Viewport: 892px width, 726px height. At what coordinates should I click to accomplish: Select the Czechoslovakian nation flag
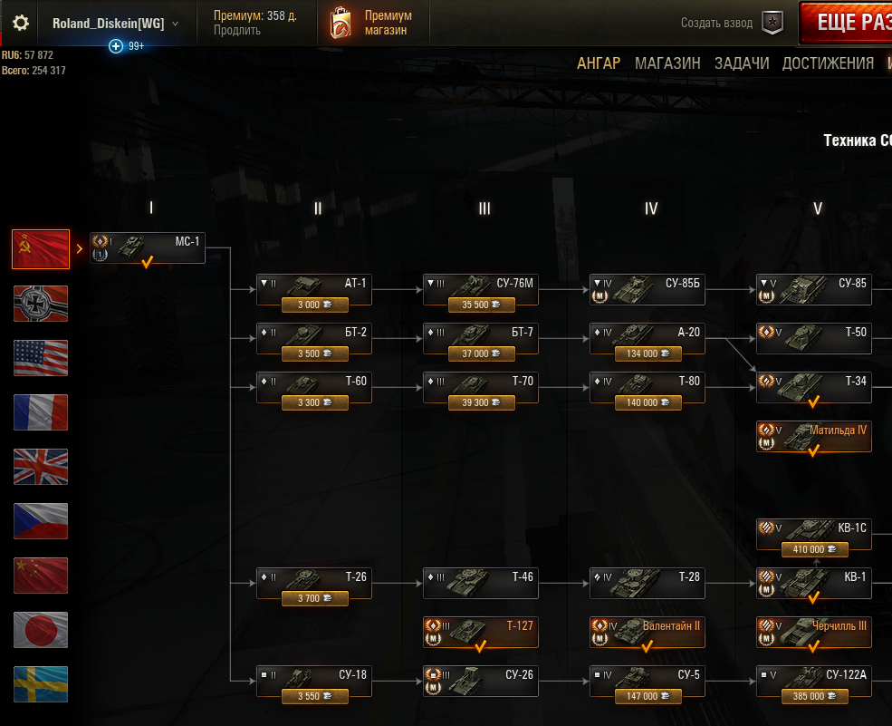41,521
